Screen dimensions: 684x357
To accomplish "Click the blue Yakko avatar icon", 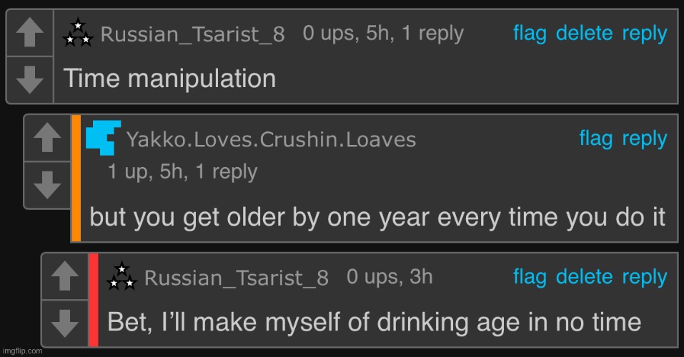I will tap(104, 138).
